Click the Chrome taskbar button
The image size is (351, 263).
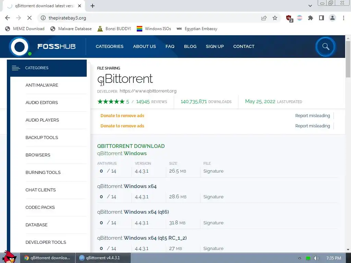click(47, 258)
